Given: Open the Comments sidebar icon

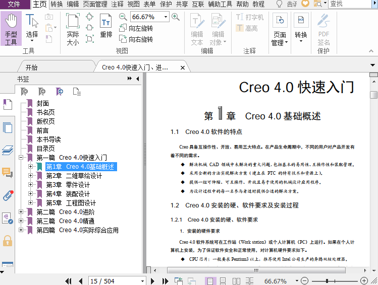Looking at the screenshot, I should click(8, 172).
